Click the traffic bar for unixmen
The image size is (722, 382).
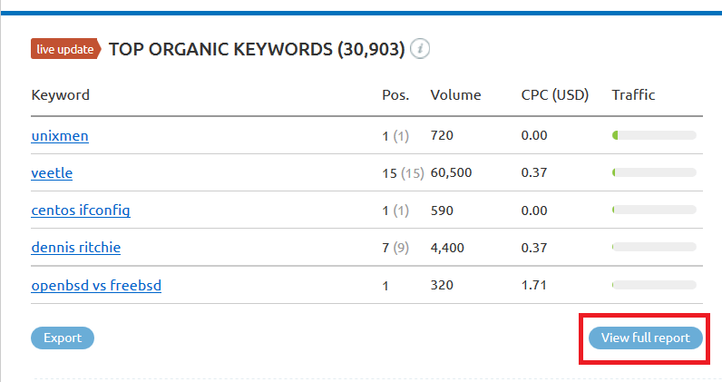coord(654,135)
